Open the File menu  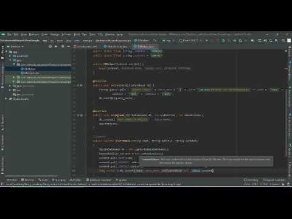[x=9, y=35]
